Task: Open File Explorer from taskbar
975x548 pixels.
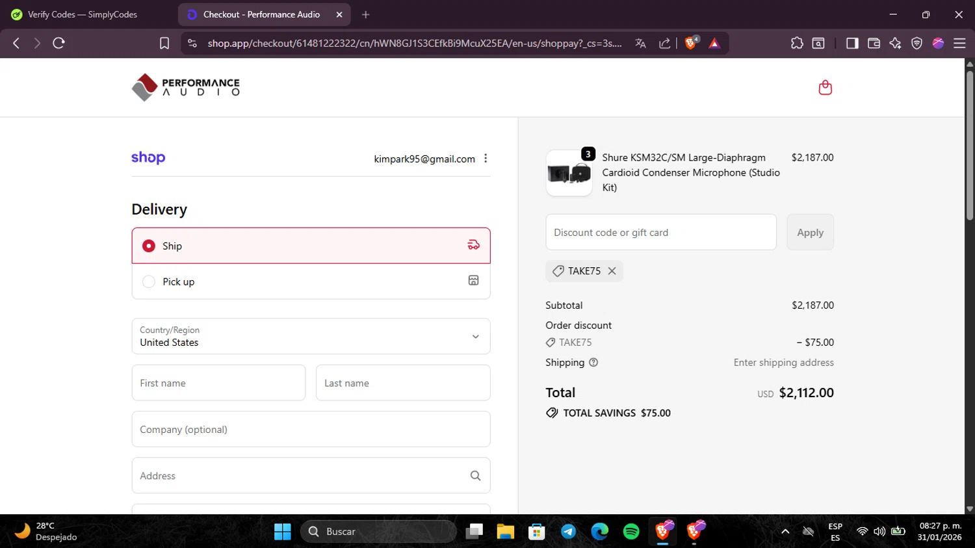Action: [506, 532]
